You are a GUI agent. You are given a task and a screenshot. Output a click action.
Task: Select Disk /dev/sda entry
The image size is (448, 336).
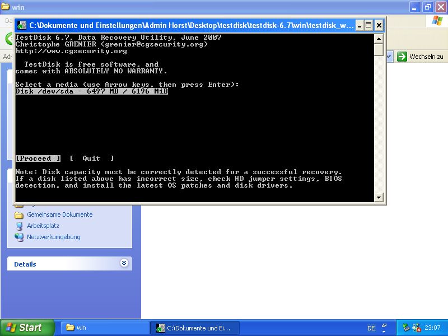pyautogui.click(x=92, y=91)
